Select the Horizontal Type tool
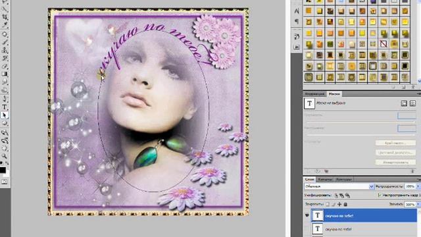 point(5,107)
